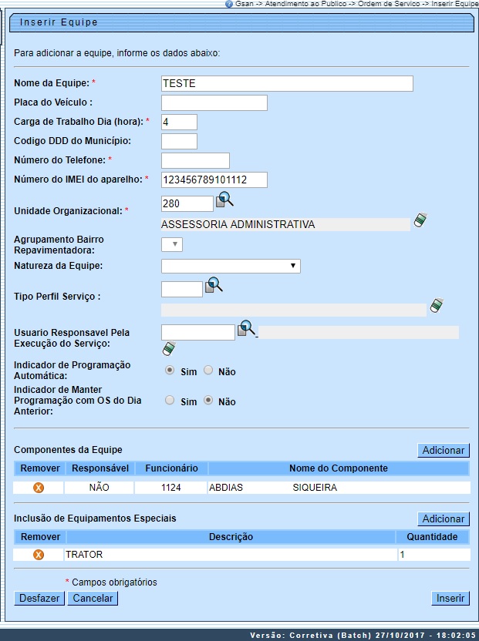
Task: Select Não for Manter Programação Dia Anterior
Action: pos(208,400)
